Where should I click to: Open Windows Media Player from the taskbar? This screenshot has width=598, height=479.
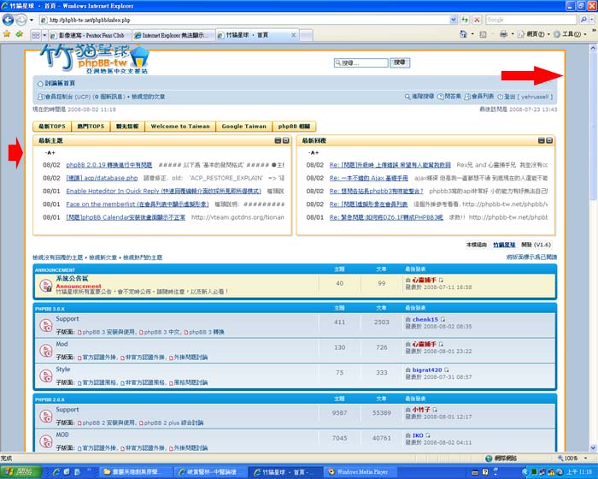(361, 472)
